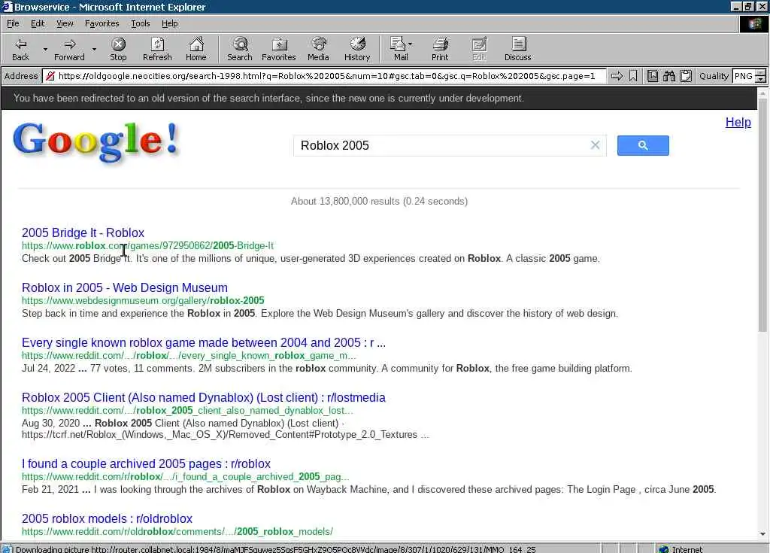Open the Favorites toolbar pane
Image resolution: width=770 pixels, height=553 pixels.
click(279, 49)
